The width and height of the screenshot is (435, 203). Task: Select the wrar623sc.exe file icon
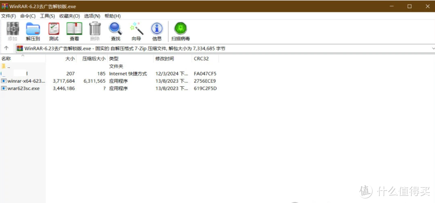(x=4, y=89)
